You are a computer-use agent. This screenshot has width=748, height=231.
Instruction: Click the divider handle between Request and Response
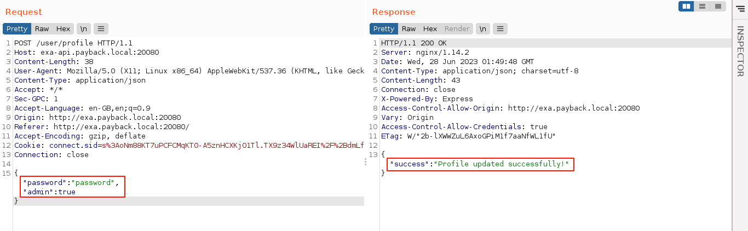tap(366, 161)
